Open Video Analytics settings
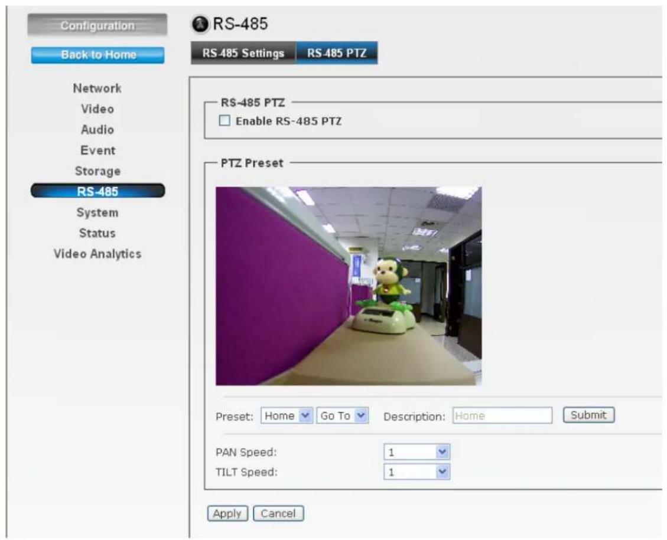Image resolution: width=667 pixels, height=540 pixels. point(97,254)
